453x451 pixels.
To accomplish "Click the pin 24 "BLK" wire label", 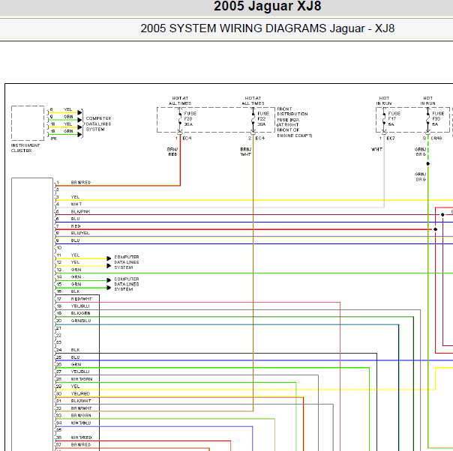I will 76,350.
